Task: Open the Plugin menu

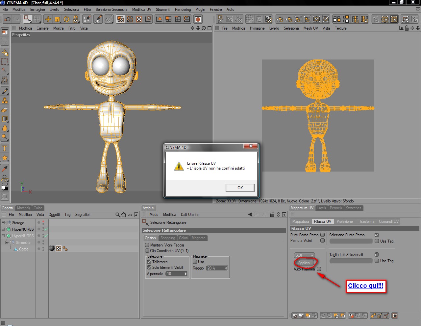Action: click(x=200, y=10)
